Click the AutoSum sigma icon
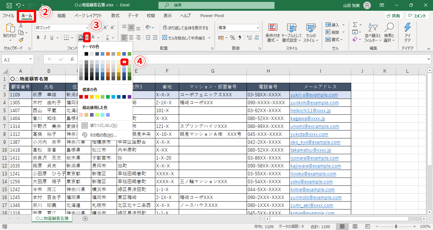The width and height of the screenshot is (433, 230). (x=355, y=25)
